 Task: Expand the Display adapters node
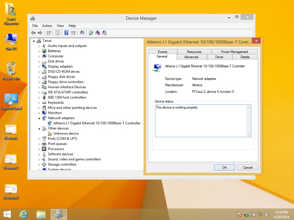click(39, 66)
